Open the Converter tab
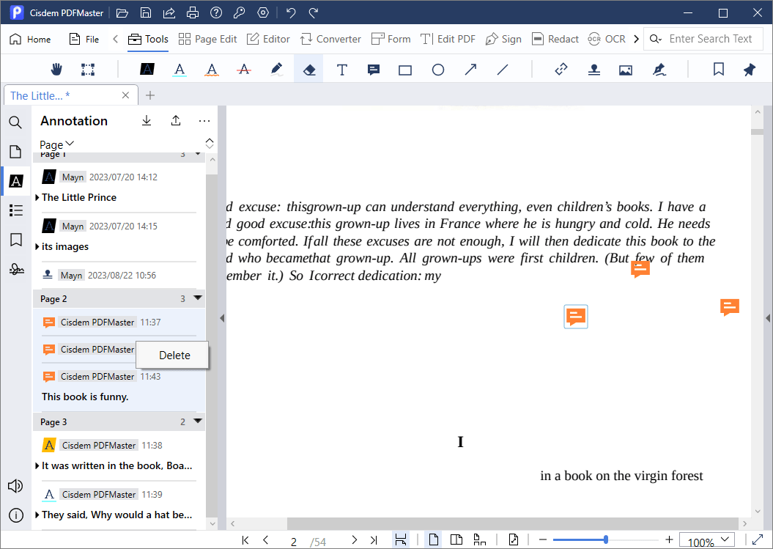This screenshot has width=773, height=549. (330, 39)
